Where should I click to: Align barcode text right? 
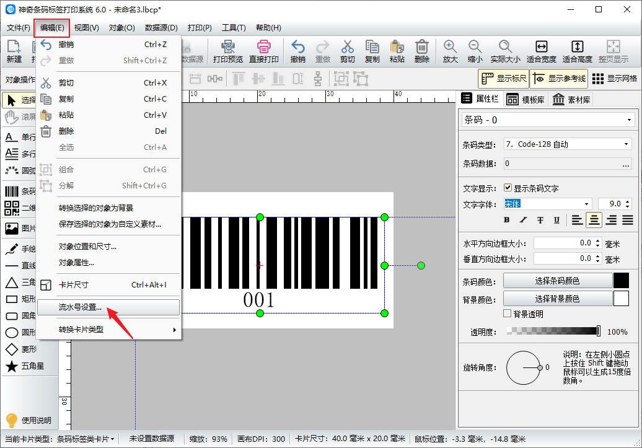611,220
